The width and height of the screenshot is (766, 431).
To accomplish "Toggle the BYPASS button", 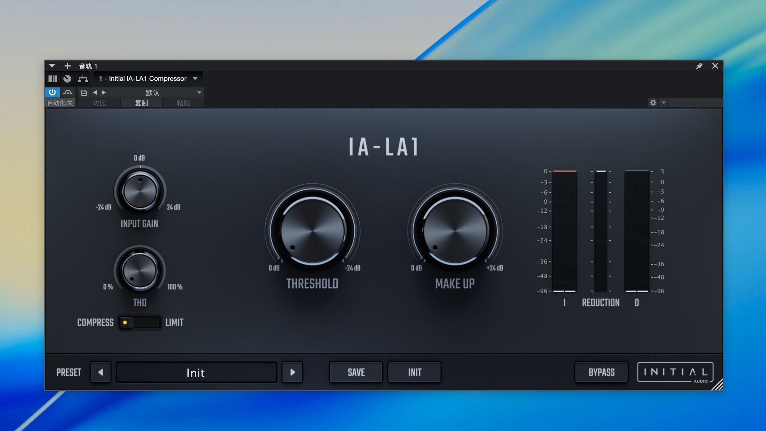I will coord(602,372).
